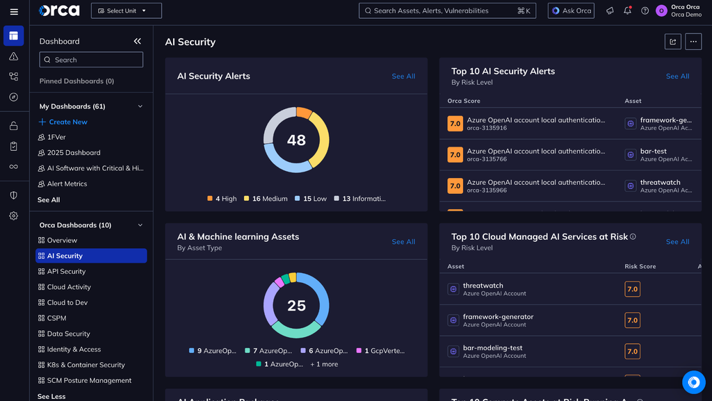The height and width of the screenshot is (401, 712).
Task: Open the Select Unit dropdown
Action: click(127, 10)
